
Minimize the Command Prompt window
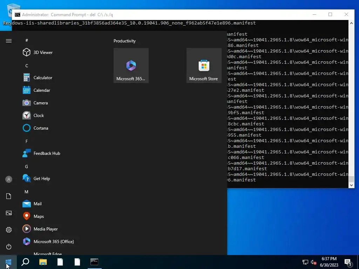pos(314,14)
